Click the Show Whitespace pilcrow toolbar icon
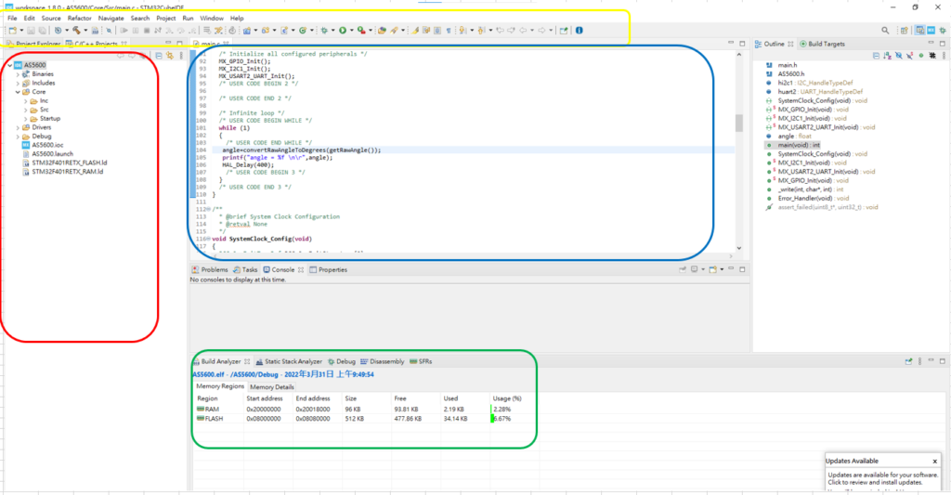 (449, 31)
